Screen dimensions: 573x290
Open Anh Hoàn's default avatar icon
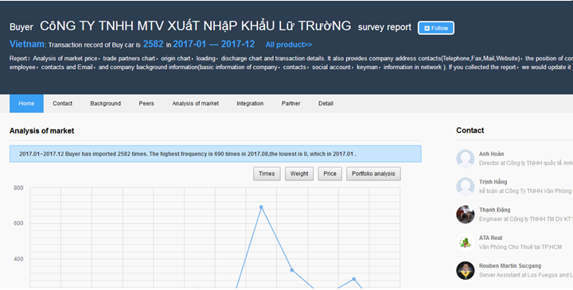tap(466, 158)
